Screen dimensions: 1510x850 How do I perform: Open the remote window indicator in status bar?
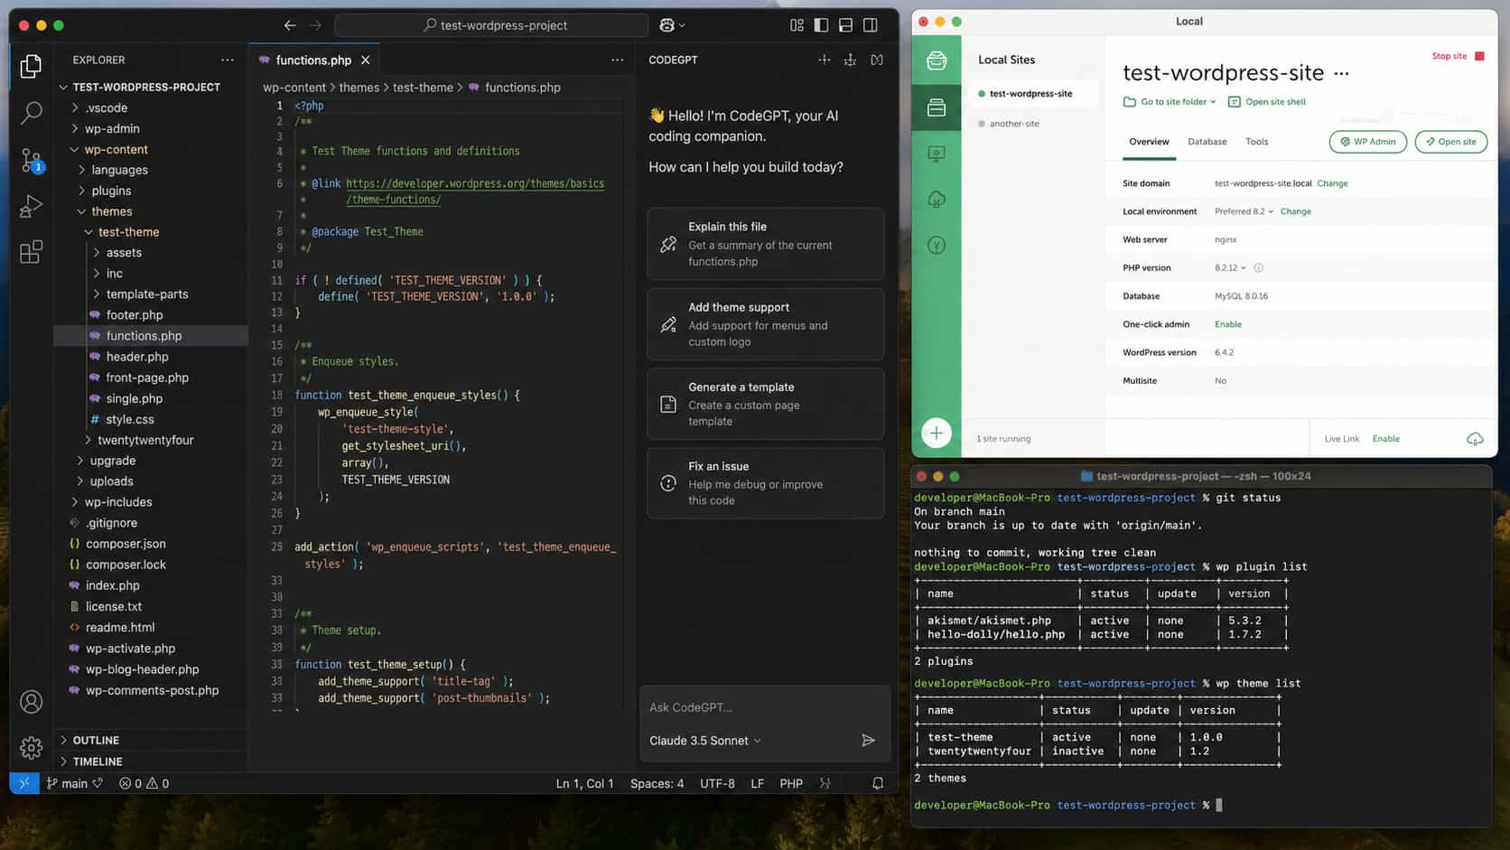tap(24, 783)
